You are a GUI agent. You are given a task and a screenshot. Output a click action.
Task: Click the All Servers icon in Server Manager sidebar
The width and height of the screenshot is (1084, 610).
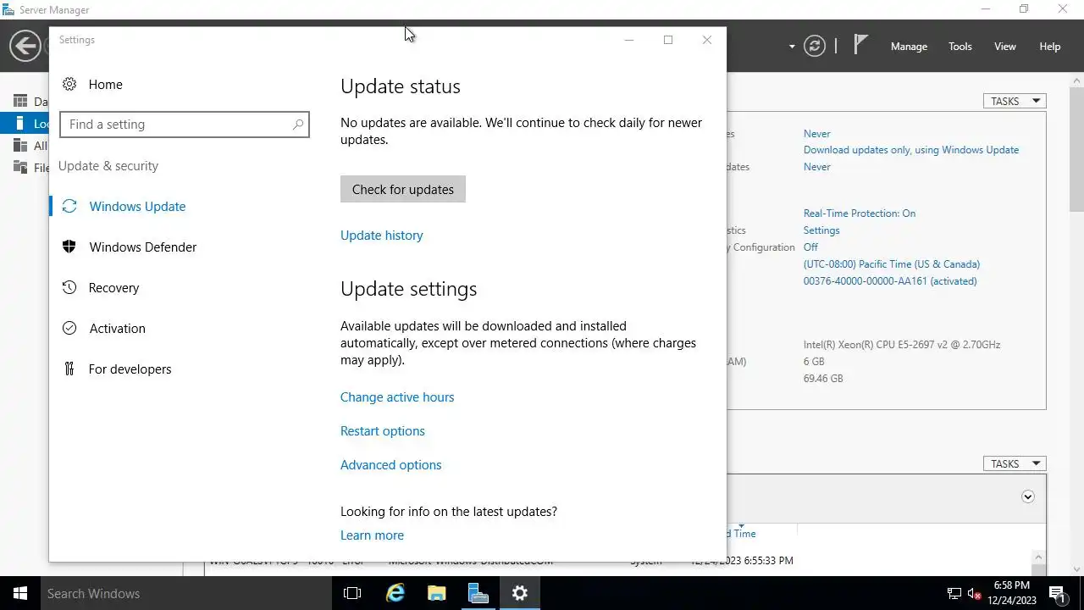coord(20,145)
